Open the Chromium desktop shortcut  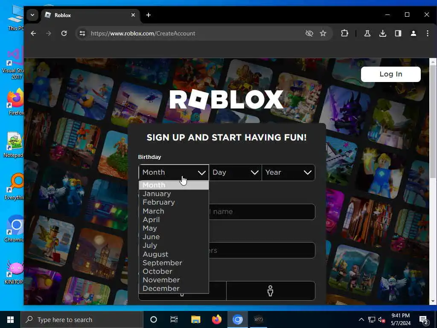point(15,229)
